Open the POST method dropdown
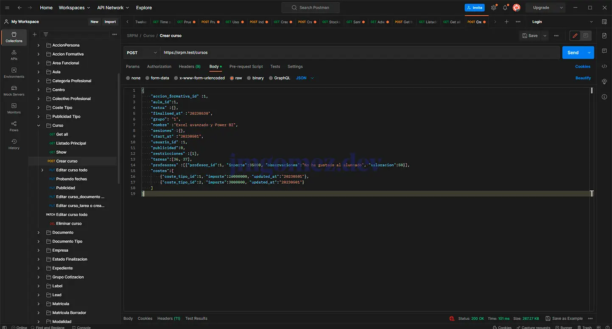Image resolution: width=612 pixels, height=329 pixels. pos(142,53)
